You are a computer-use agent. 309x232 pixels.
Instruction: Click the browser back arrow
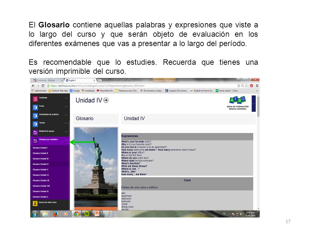click(x=33, y=86)
